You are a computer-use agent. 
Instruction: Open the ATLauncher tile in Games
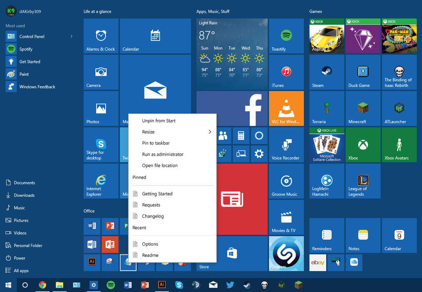pyautogui.click(x=399, y=108)
